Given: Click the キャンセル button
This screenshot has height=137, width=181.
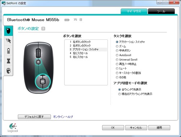Looking at the screenshot, I should pyautogui.click(x=136, y=128).
